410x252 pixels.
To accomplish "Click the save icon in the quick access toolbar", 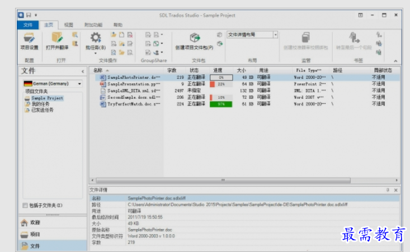I will point(29,15).
